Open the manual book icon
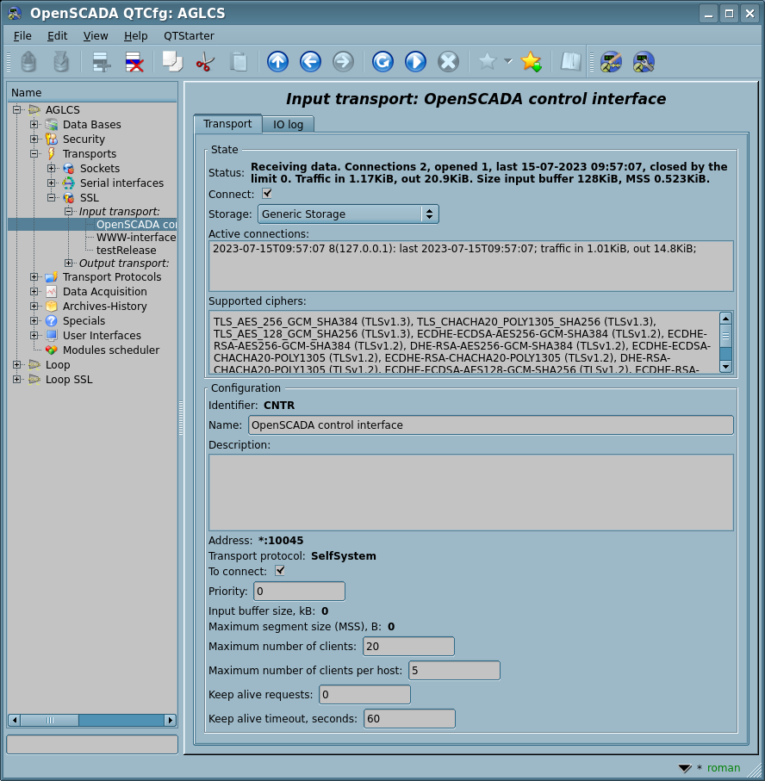The height and width of the screenshot is (781, 765). [570, 62]
